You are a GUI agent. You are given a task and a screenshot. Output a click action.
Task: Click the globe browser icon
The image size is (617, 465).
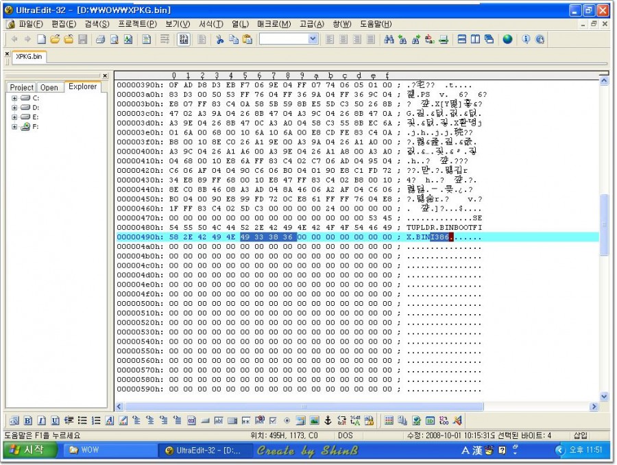(x=507, y=39)
